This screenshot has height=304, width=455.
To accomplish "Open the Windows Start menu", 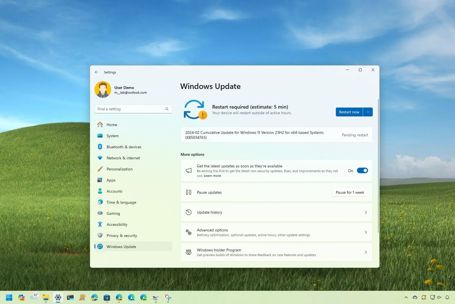I will point(9,298).
